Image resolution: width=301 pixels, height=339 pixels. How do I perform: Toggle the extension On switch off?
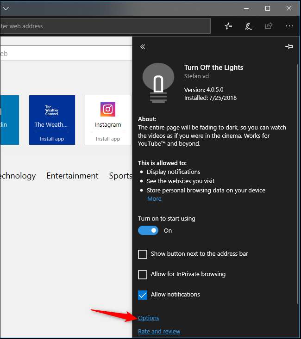click(148, 230)
